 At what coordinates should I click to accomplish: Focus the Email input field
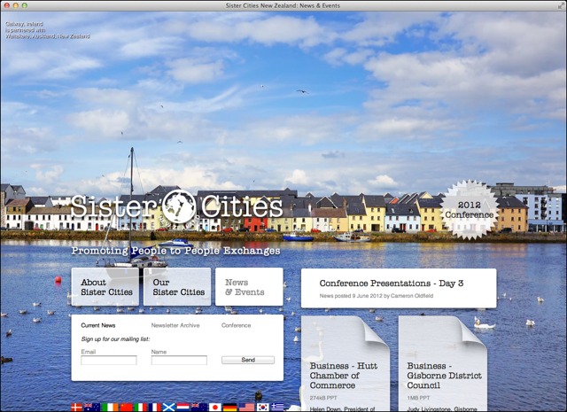coord(109,360)
